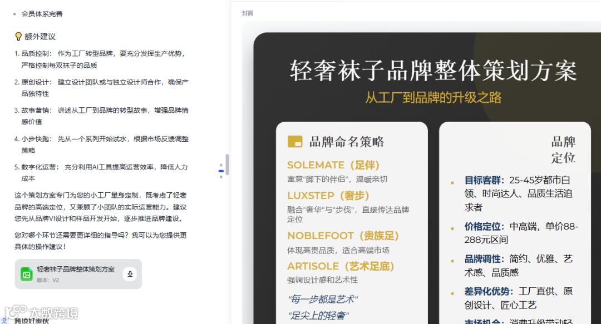Screen dimensions: 601x324
Task: Click the 版本：V2 label
Action: coord(48,280)
